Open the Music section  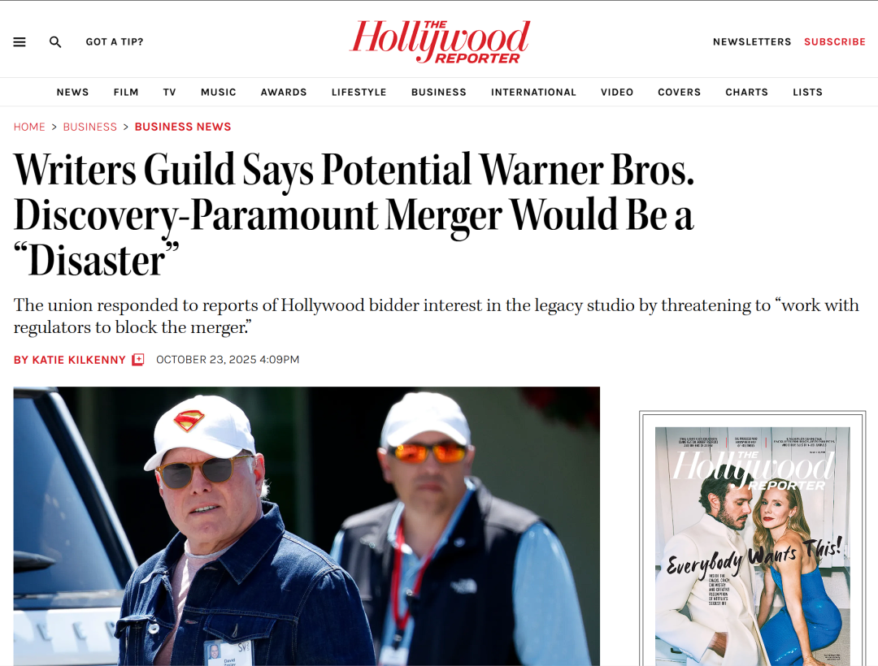pyautogui.click(x=219, y=93)
